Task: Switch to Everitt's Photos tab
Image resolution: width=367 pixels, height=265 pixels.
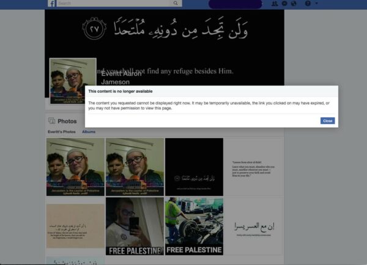Action: click(x=62, y=132)
